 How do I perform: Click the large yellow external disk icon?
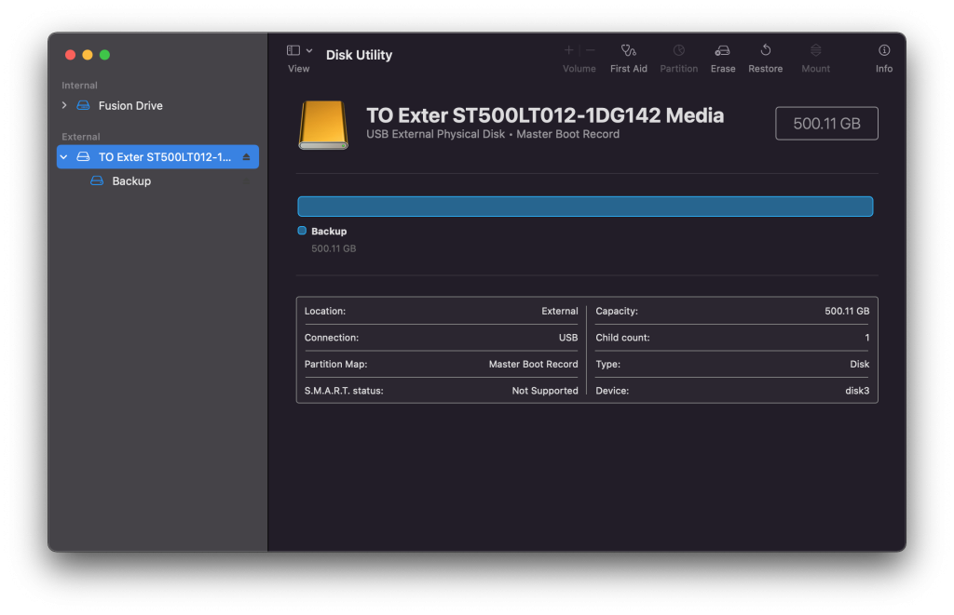click(323, 126)
